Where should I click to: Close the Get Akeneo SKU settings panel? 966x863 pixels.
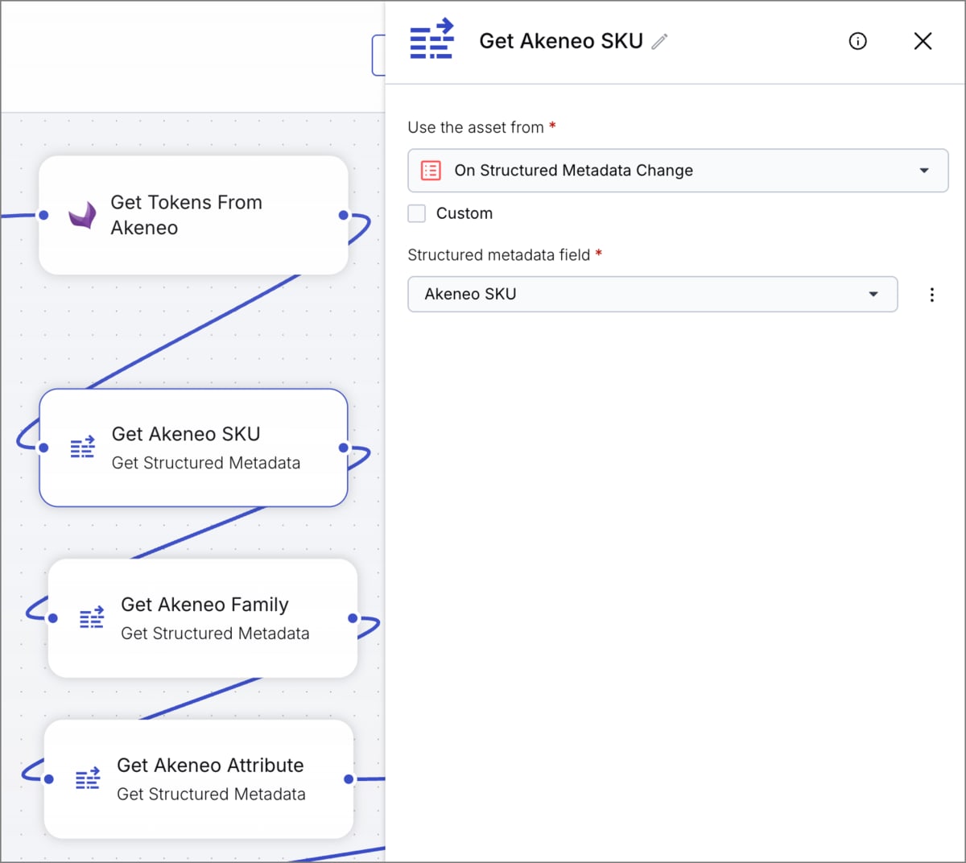tap(923, 41)
